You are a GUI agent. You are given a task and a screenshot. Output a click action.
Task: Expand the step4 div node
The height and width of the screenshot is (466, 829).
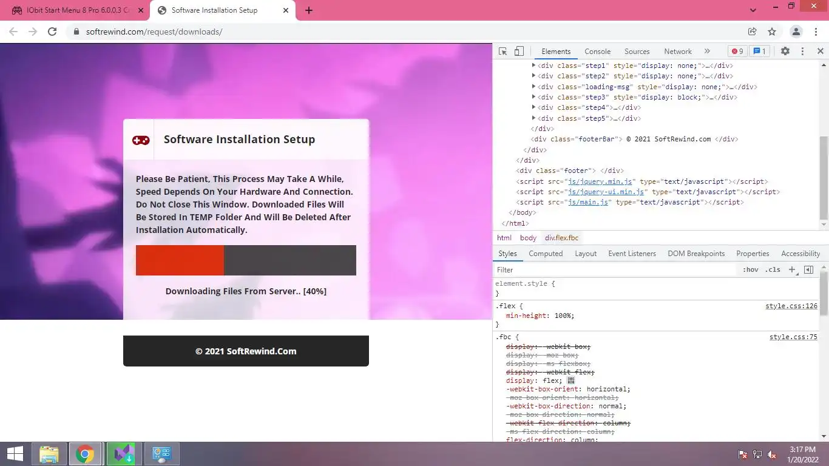click(x=534, y=107)
